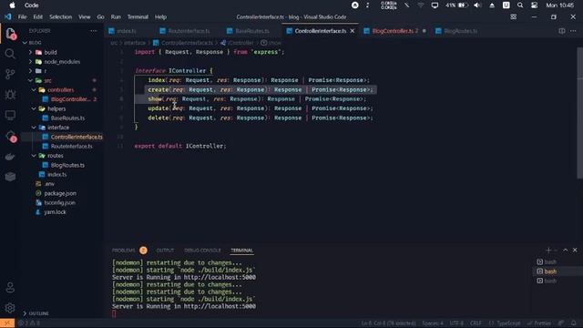Open macOS Spotlight search icon
This screenshot has height=328, width=583.
[520, 5]
